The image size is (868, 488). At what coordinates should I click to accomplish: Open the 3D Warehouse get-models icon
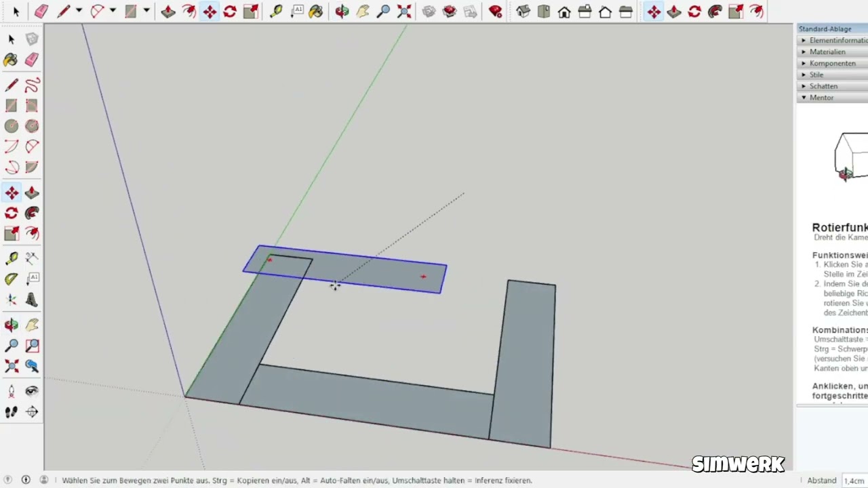coord(429,12)
